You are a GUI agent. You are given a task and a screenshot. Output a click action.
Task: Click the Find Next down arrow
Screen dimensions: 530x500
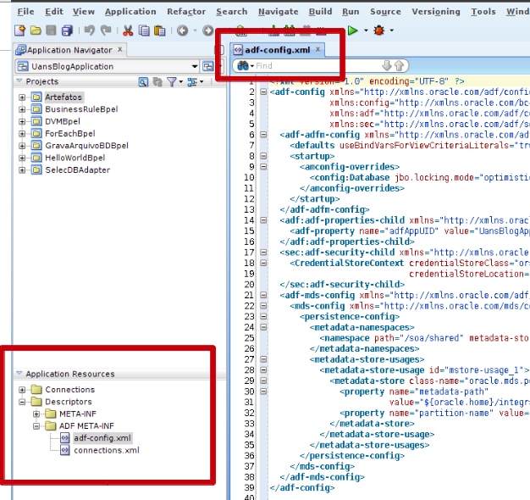[386, 65]
